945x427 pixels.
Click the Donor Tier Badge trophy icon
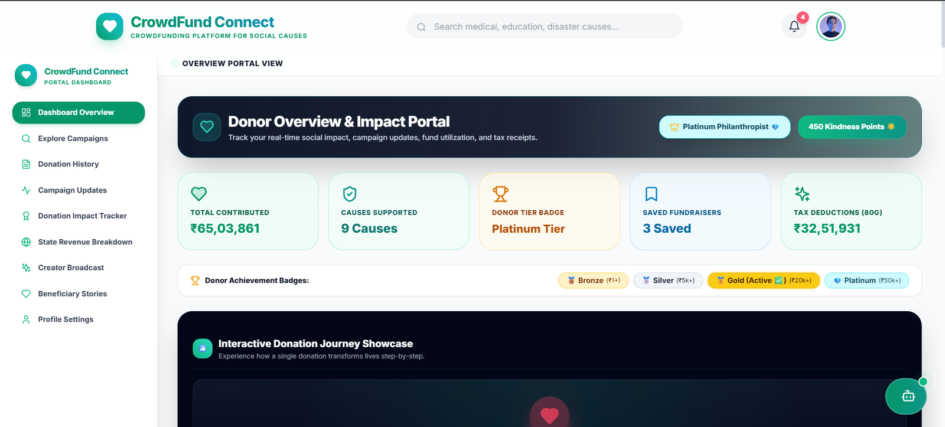click(x=500, y=194)
